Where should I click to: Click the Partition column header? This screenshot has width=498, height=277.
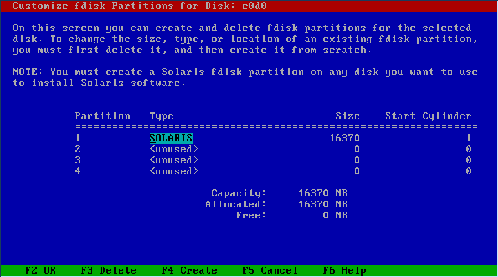coord(103,116)
